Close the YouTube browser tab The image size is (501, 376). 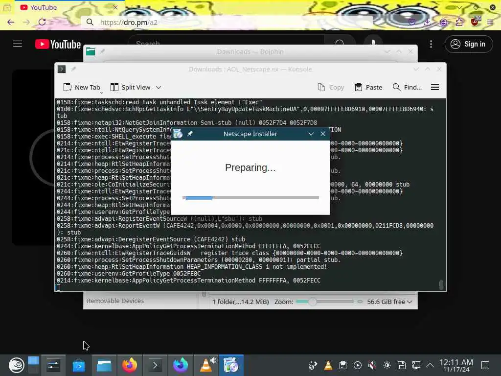tap(115, 7)
